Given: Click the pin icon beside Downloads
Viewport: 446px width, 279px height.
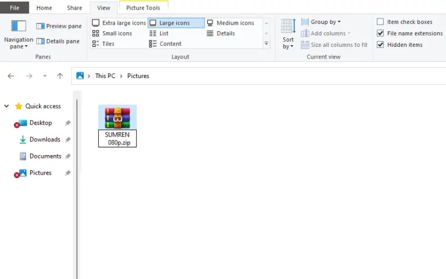Looking at the screenshot, I should [x=67, y=139].
